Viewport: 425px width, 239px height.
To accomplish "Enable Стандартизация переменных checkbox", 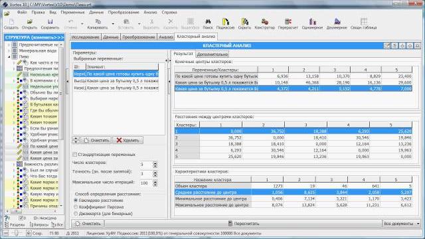I will coord(75,155).
